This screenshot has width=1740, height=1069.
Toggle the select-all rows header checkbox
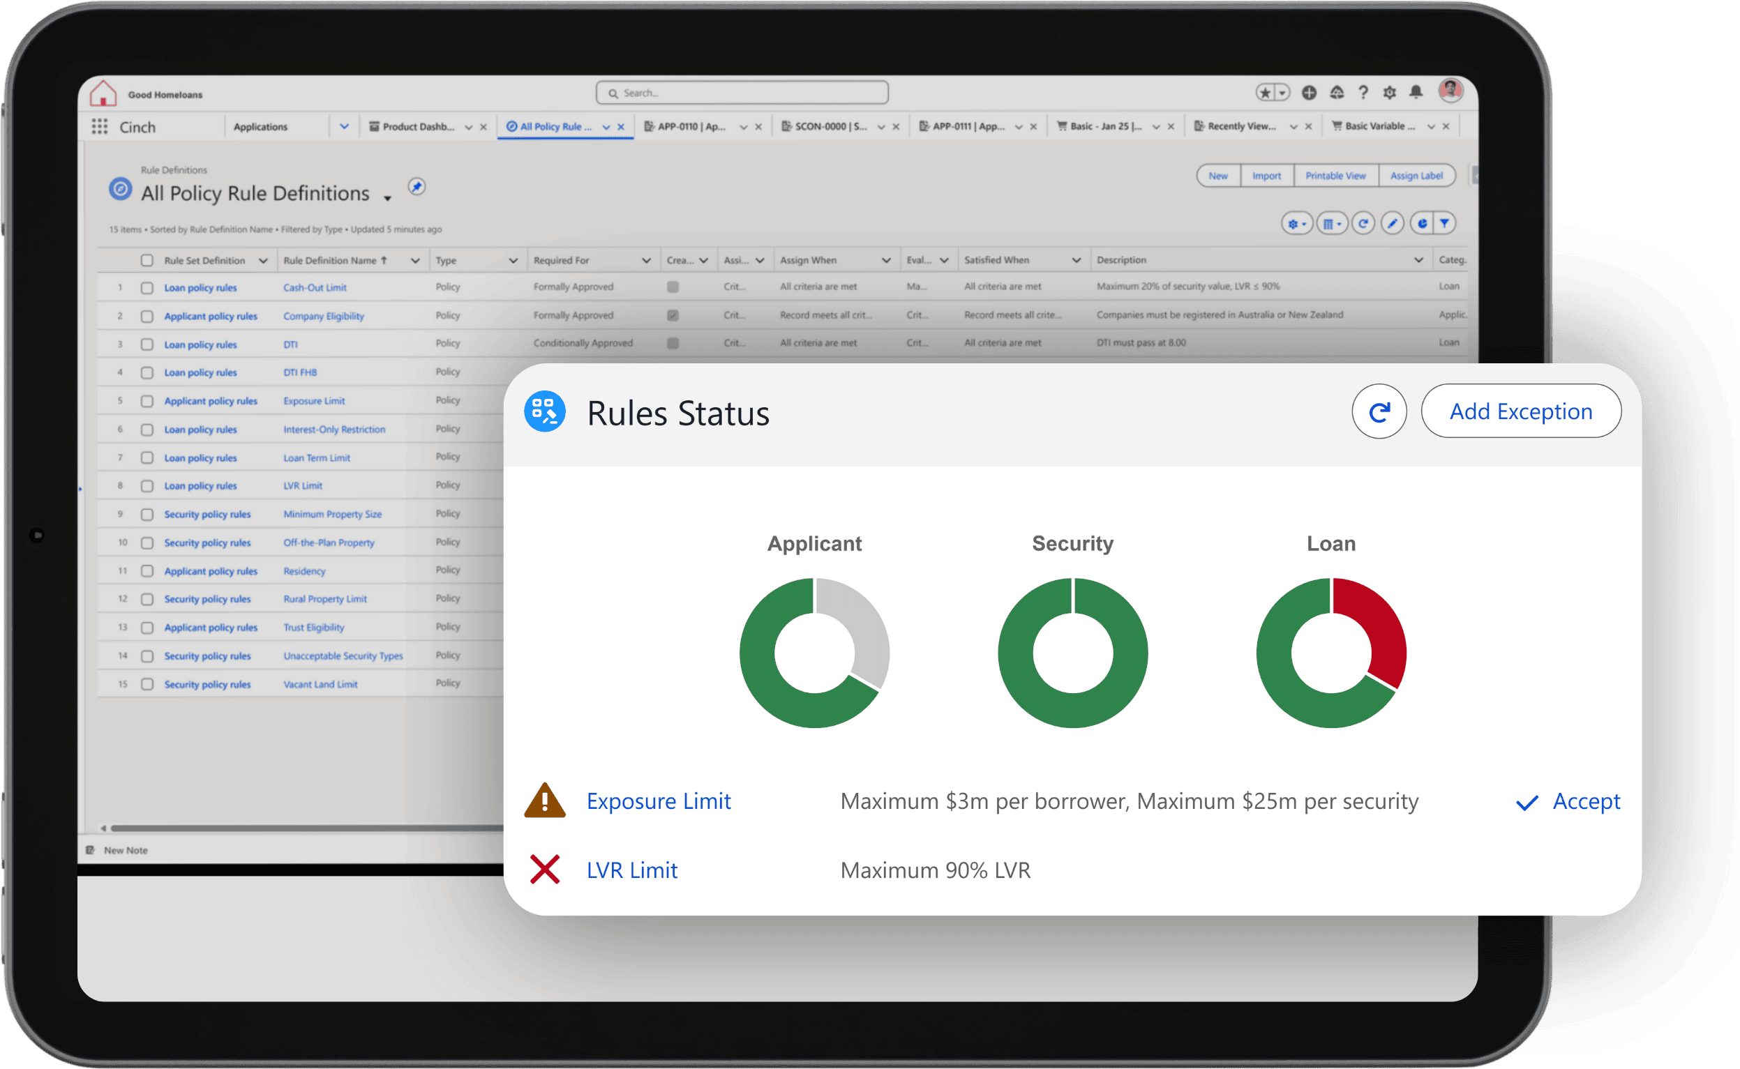pos(147,260)
